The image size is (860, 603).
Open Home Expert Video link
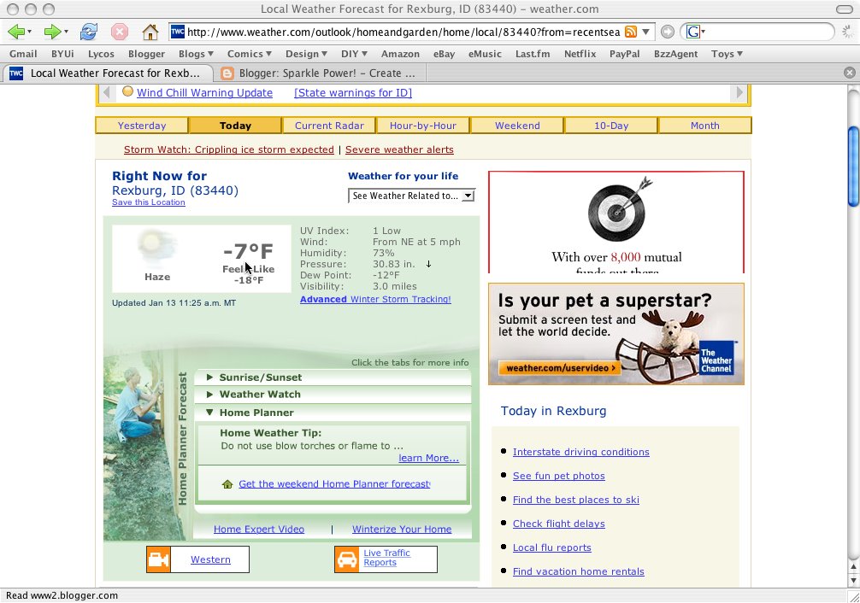click(x=259, y=529)
